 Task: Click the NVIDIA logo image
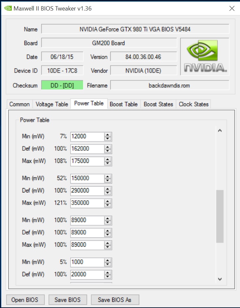pyautogui.click(x=205, y=56)
